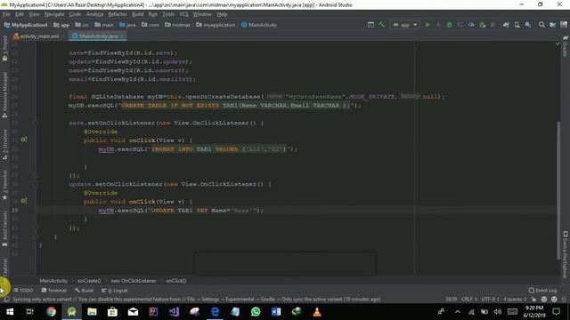Open the Edit menu

(x=20, y=14)
